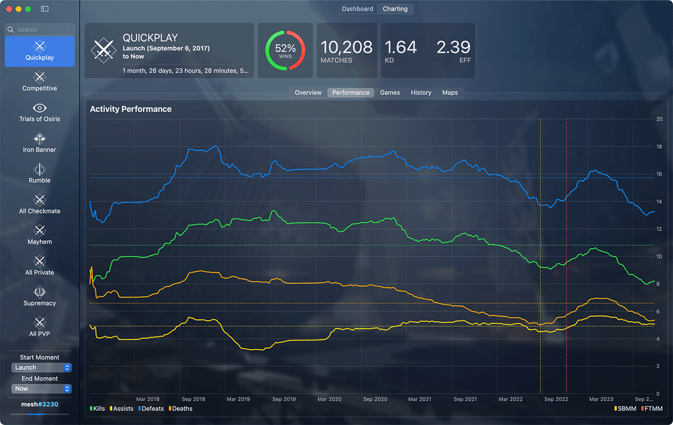Toggle the Defeats series in legend
This screenshot has width=673, height=425.
coord(151,409)
